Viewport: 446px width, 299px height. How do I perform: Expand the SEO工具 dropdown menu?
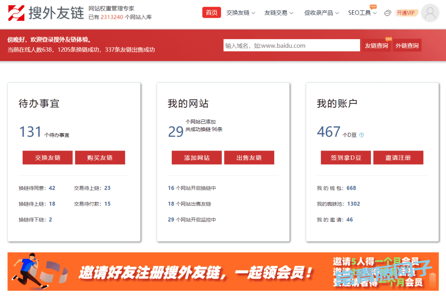[363, 13]
